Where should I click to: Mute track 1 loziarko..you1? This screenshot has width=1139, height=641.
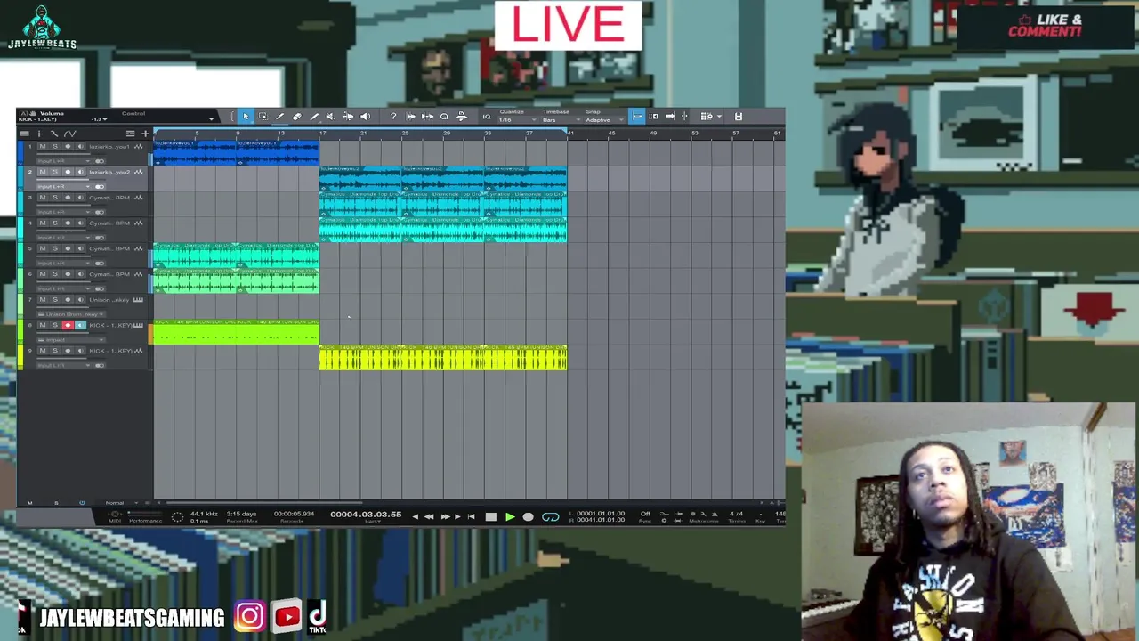(42, 146)
